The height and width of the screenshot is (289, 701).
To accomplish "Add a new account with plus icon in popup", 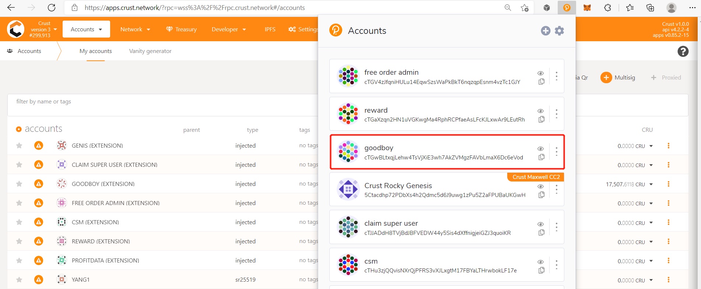I will [546, 31].
